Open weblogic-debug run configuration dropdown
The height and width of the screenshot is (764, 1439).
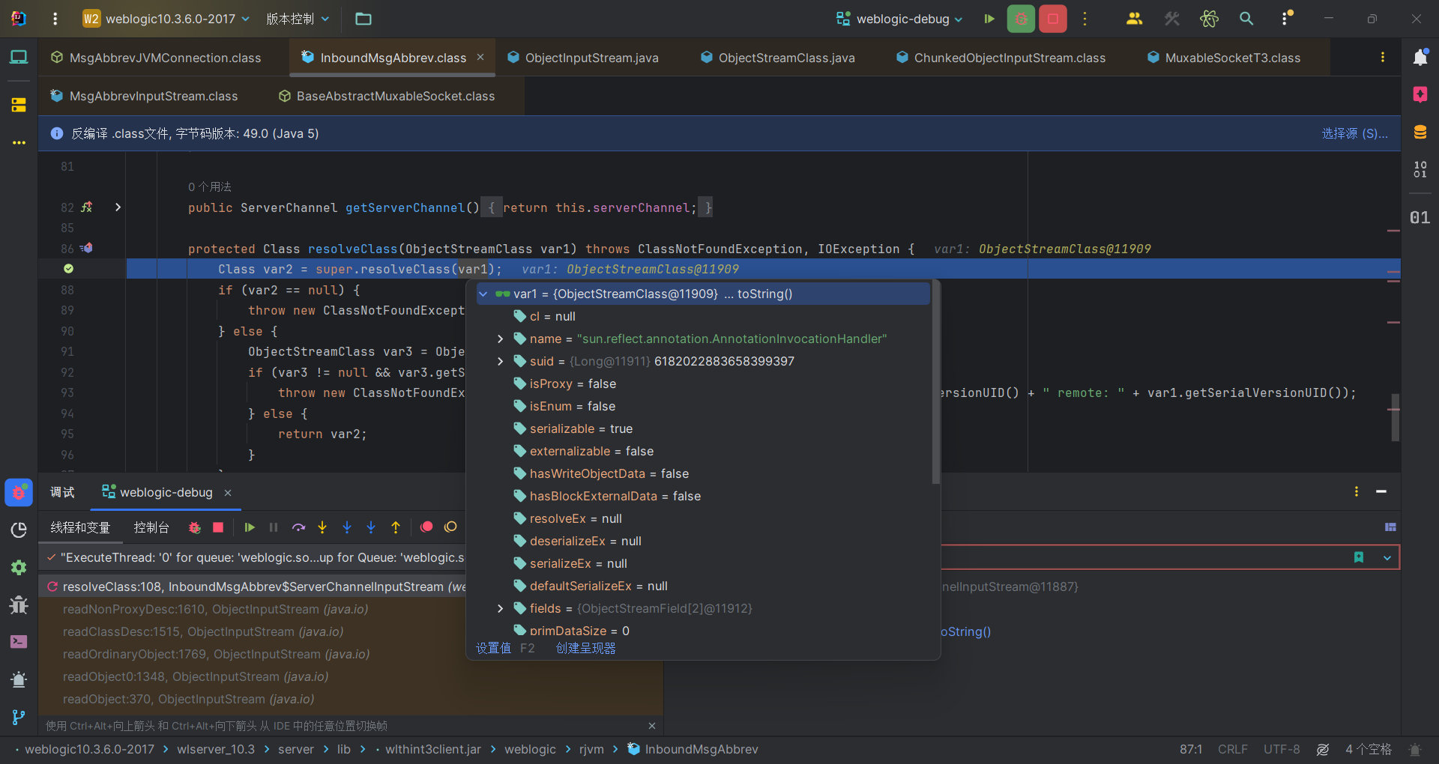899,19
